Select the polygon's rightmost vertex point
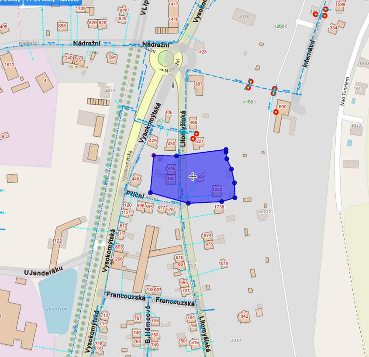Viewport: 369px width, 357px height. tap(235, 183)
